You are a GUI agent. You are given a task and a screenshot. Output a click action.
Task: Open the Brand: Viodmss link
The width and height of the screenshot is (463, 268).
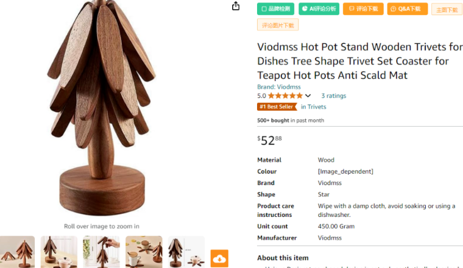click(x=279, y=87)
